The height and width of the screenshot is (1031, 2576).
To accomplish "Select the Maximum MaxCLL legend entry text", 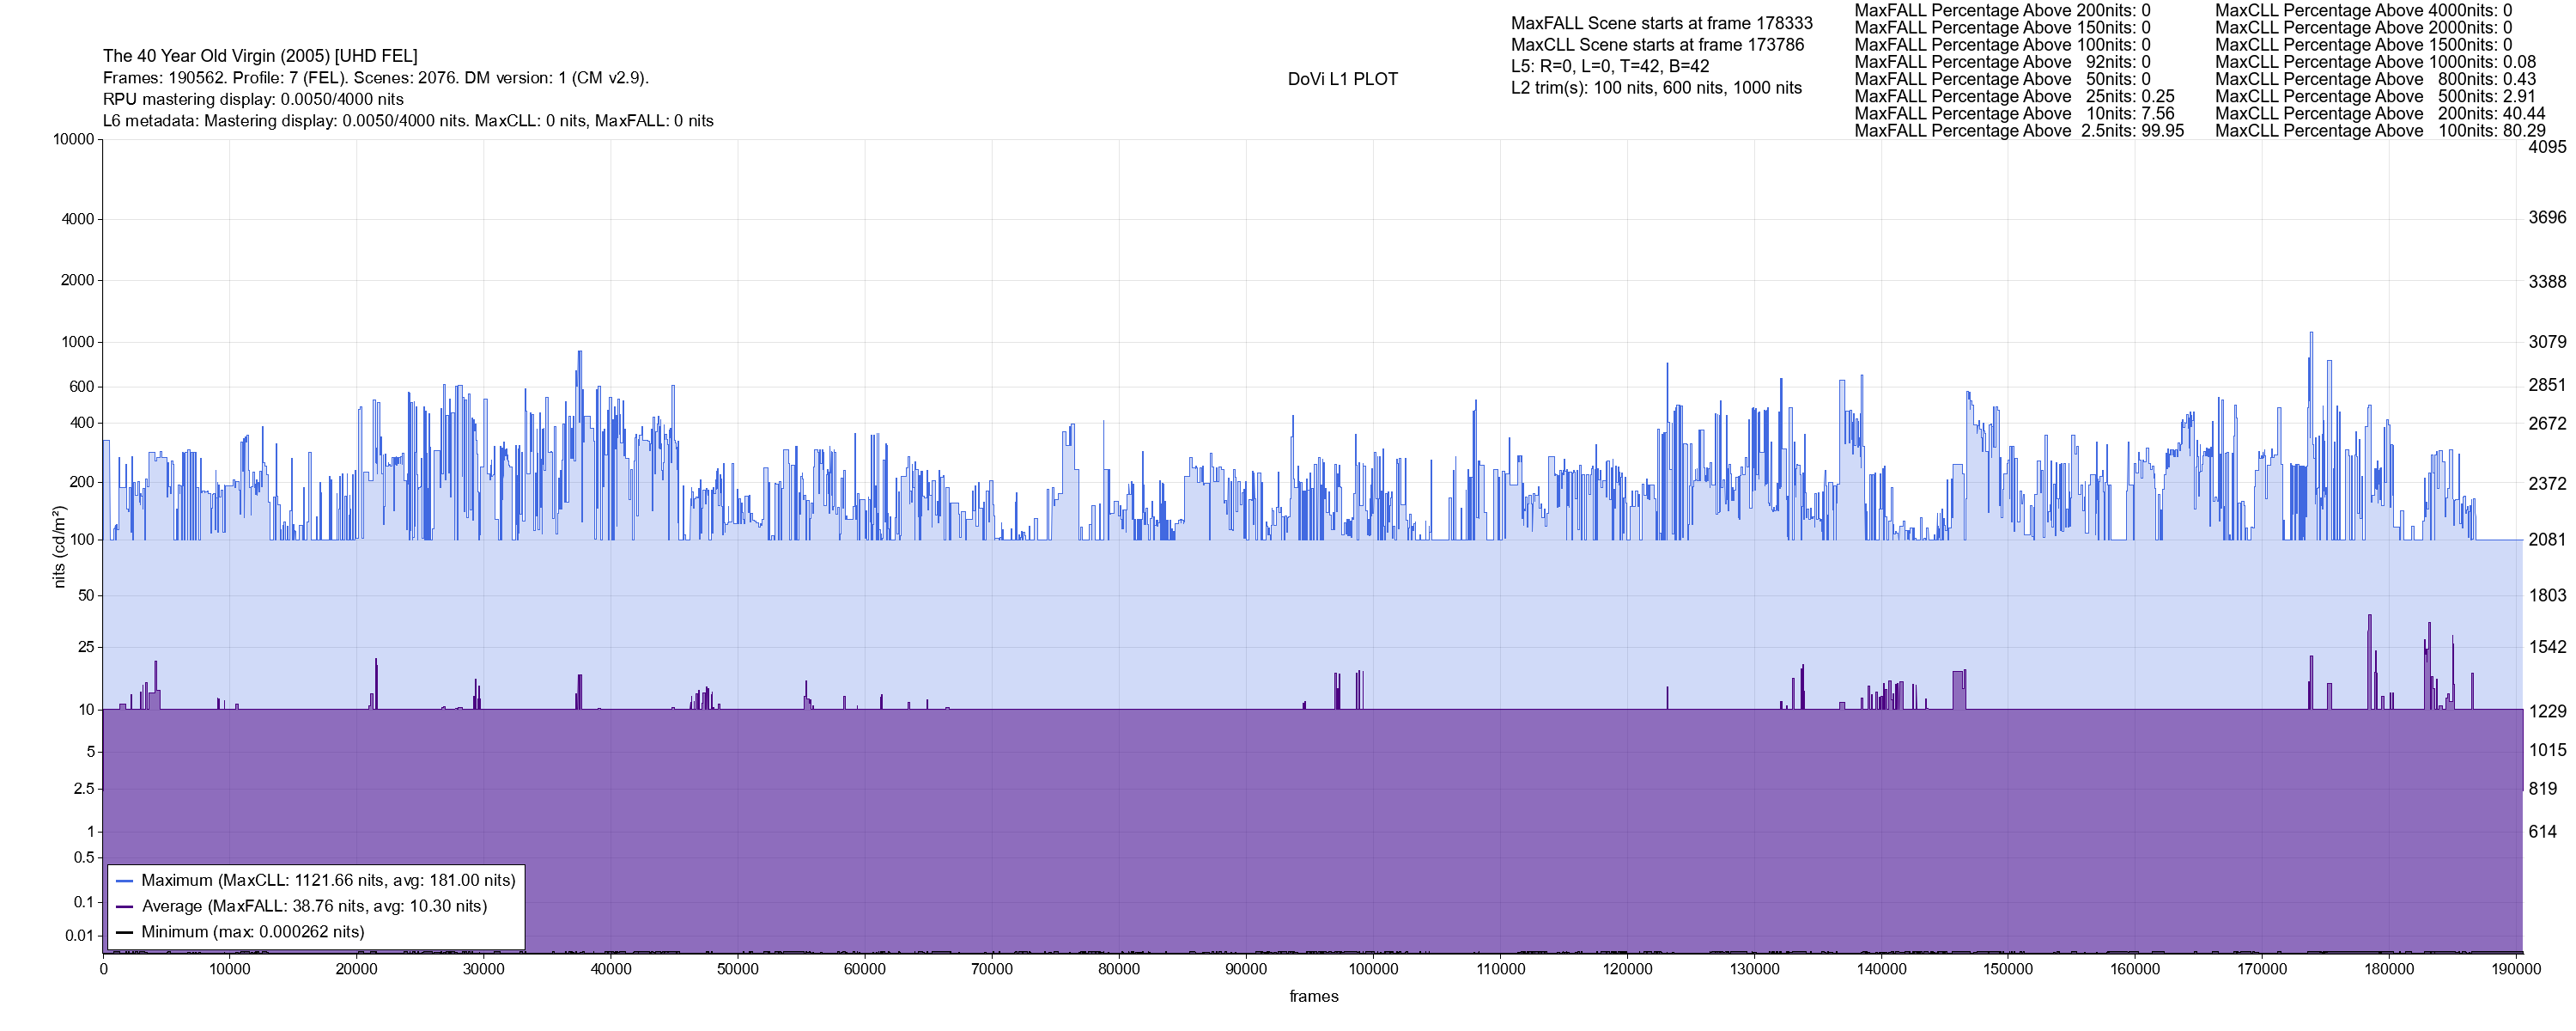I will (x=328, y=881).
